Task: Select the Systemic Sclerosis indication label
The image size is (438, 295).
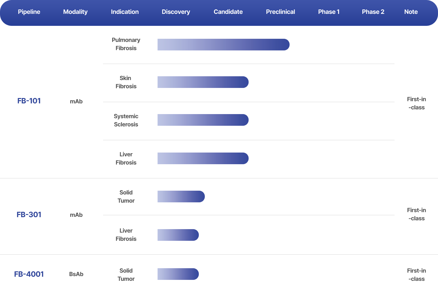Action: (x=126, y=120)
